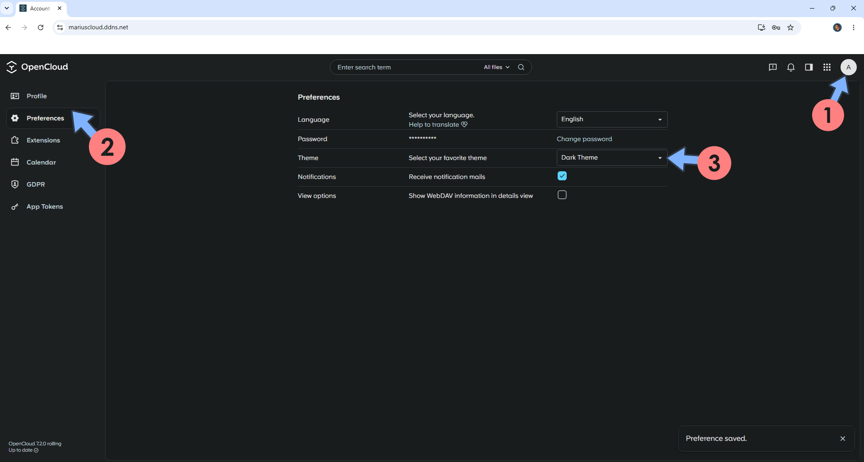Click the install app icon in address bar
This screenshot has width=864, height=462.
point(762,27)
